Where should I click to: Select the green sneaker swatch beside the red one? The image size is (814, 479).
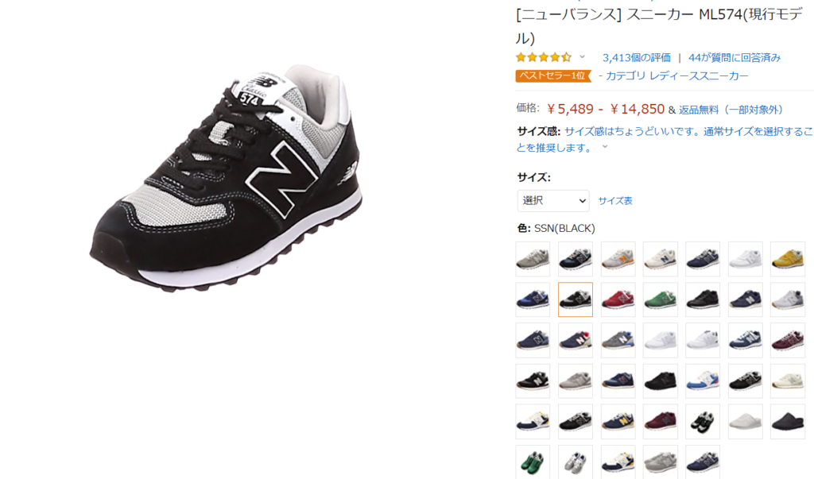click(x=661, y=299)
